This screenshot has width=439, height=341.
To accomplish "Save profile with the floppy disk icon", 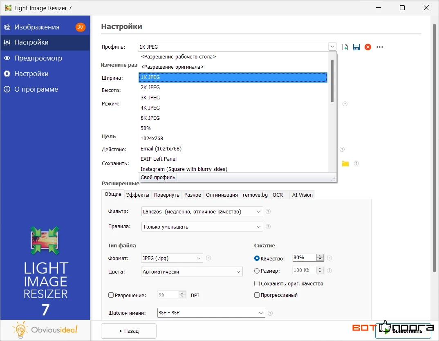I will [356, 47].
